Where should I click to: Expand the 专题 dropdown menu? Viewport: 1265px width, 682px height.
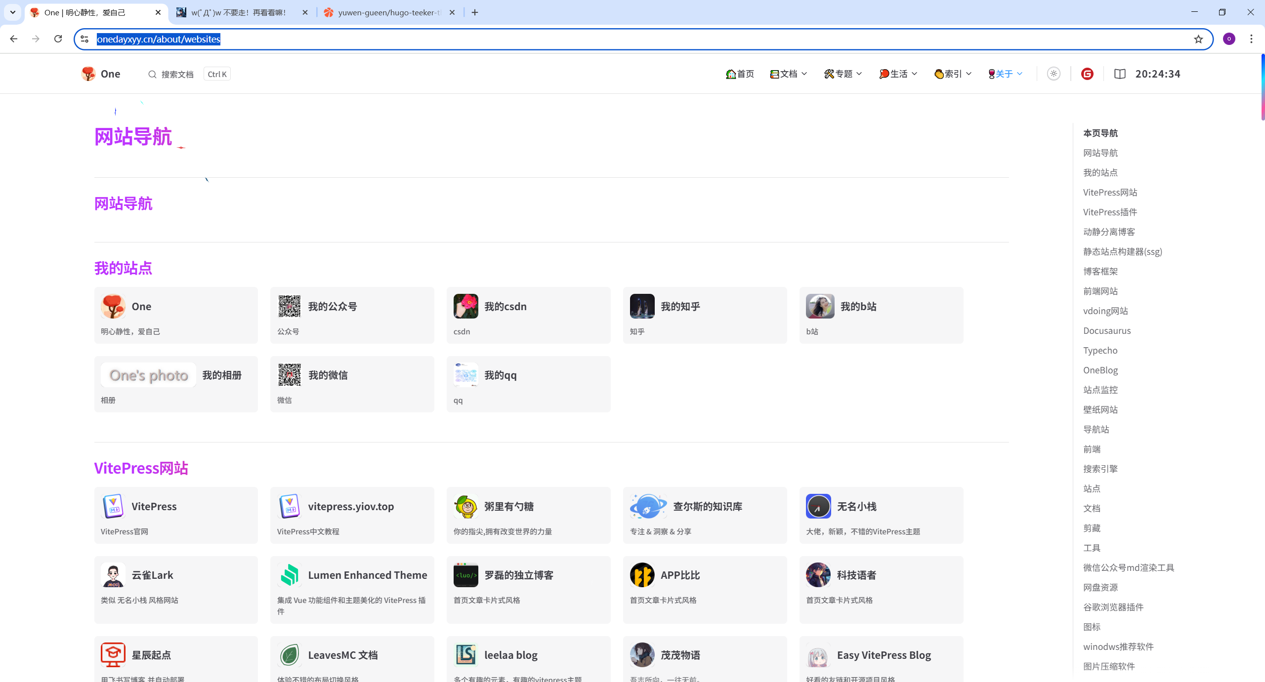coord(843,74)
